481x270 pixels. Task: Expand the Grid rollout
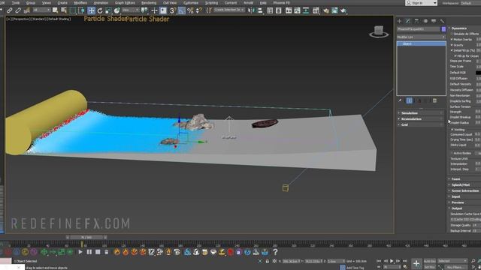pos(421,124)
